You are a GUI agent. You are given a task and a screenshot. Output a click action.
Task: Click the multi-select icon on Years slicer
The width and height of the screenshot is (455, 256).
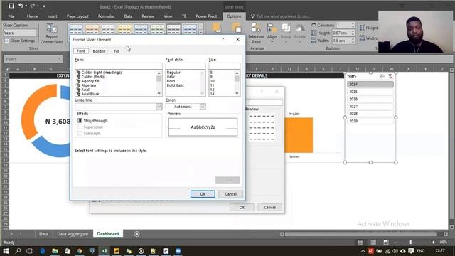[382, 76]
